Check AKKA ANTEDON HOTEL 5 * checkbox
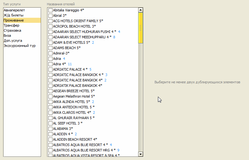The width and height of the screenshot is (249, 160). pos(50,107)
